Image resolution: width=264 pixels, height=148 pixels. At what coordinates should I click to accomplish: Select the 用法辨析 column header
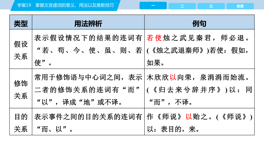click(x=88, y=24)
